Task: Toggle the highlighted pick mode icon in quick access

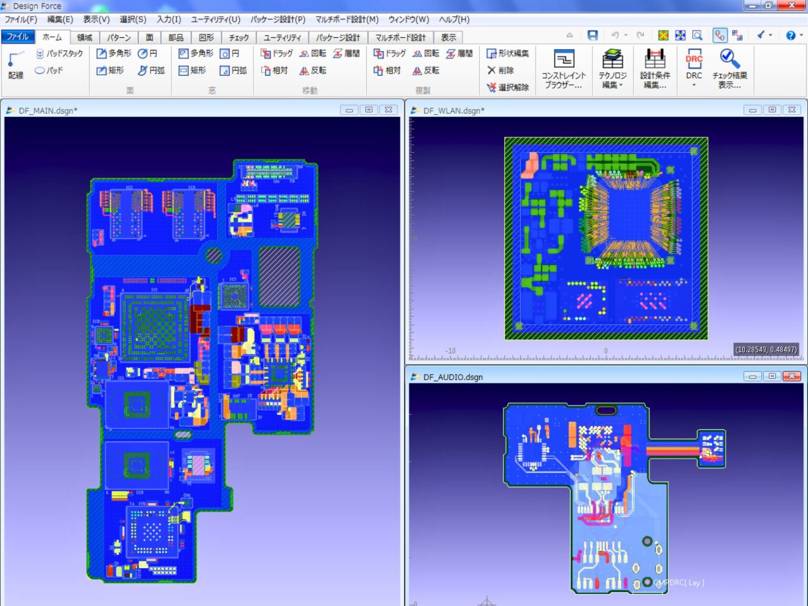Action: [x=719, y=35]
